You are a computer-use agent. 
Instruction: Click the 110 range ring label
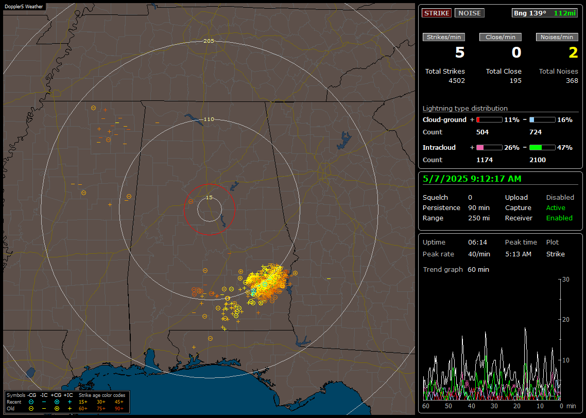[x=209, y=119]
